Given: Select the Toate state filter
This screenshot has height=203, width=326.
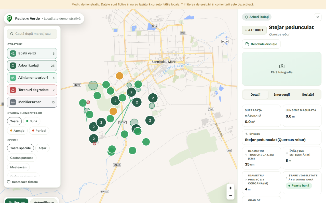Looking at the screenshot, I should (x=14, y=121).
